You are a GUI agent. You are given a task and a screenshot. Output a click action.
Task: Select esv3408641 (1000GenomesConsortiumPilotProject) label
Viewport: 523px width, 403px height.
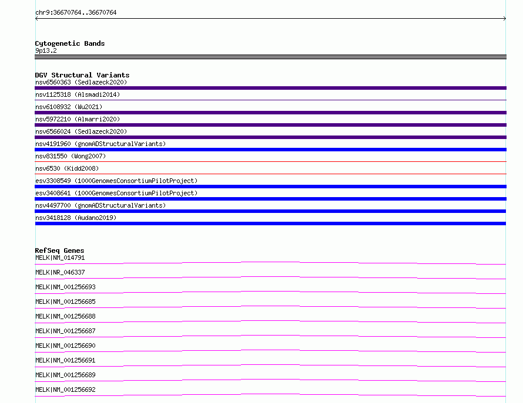pos(116,193)
